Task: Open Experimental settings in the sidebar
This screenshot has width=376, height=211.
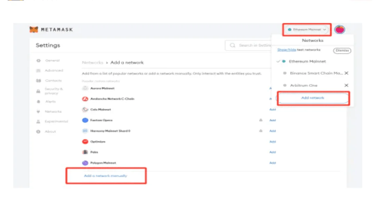Action: click(x=52, y=121)
